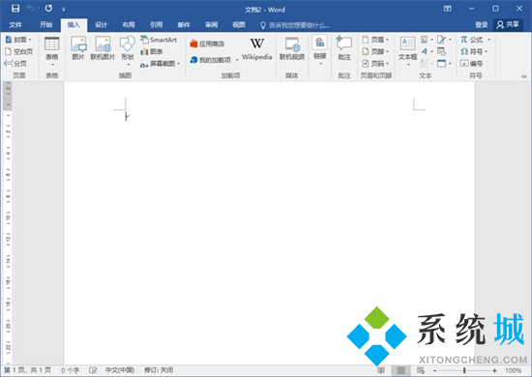Open the 公式 (Equation) dropdown arrow
The image size is (532, 377).
(488, 40)
